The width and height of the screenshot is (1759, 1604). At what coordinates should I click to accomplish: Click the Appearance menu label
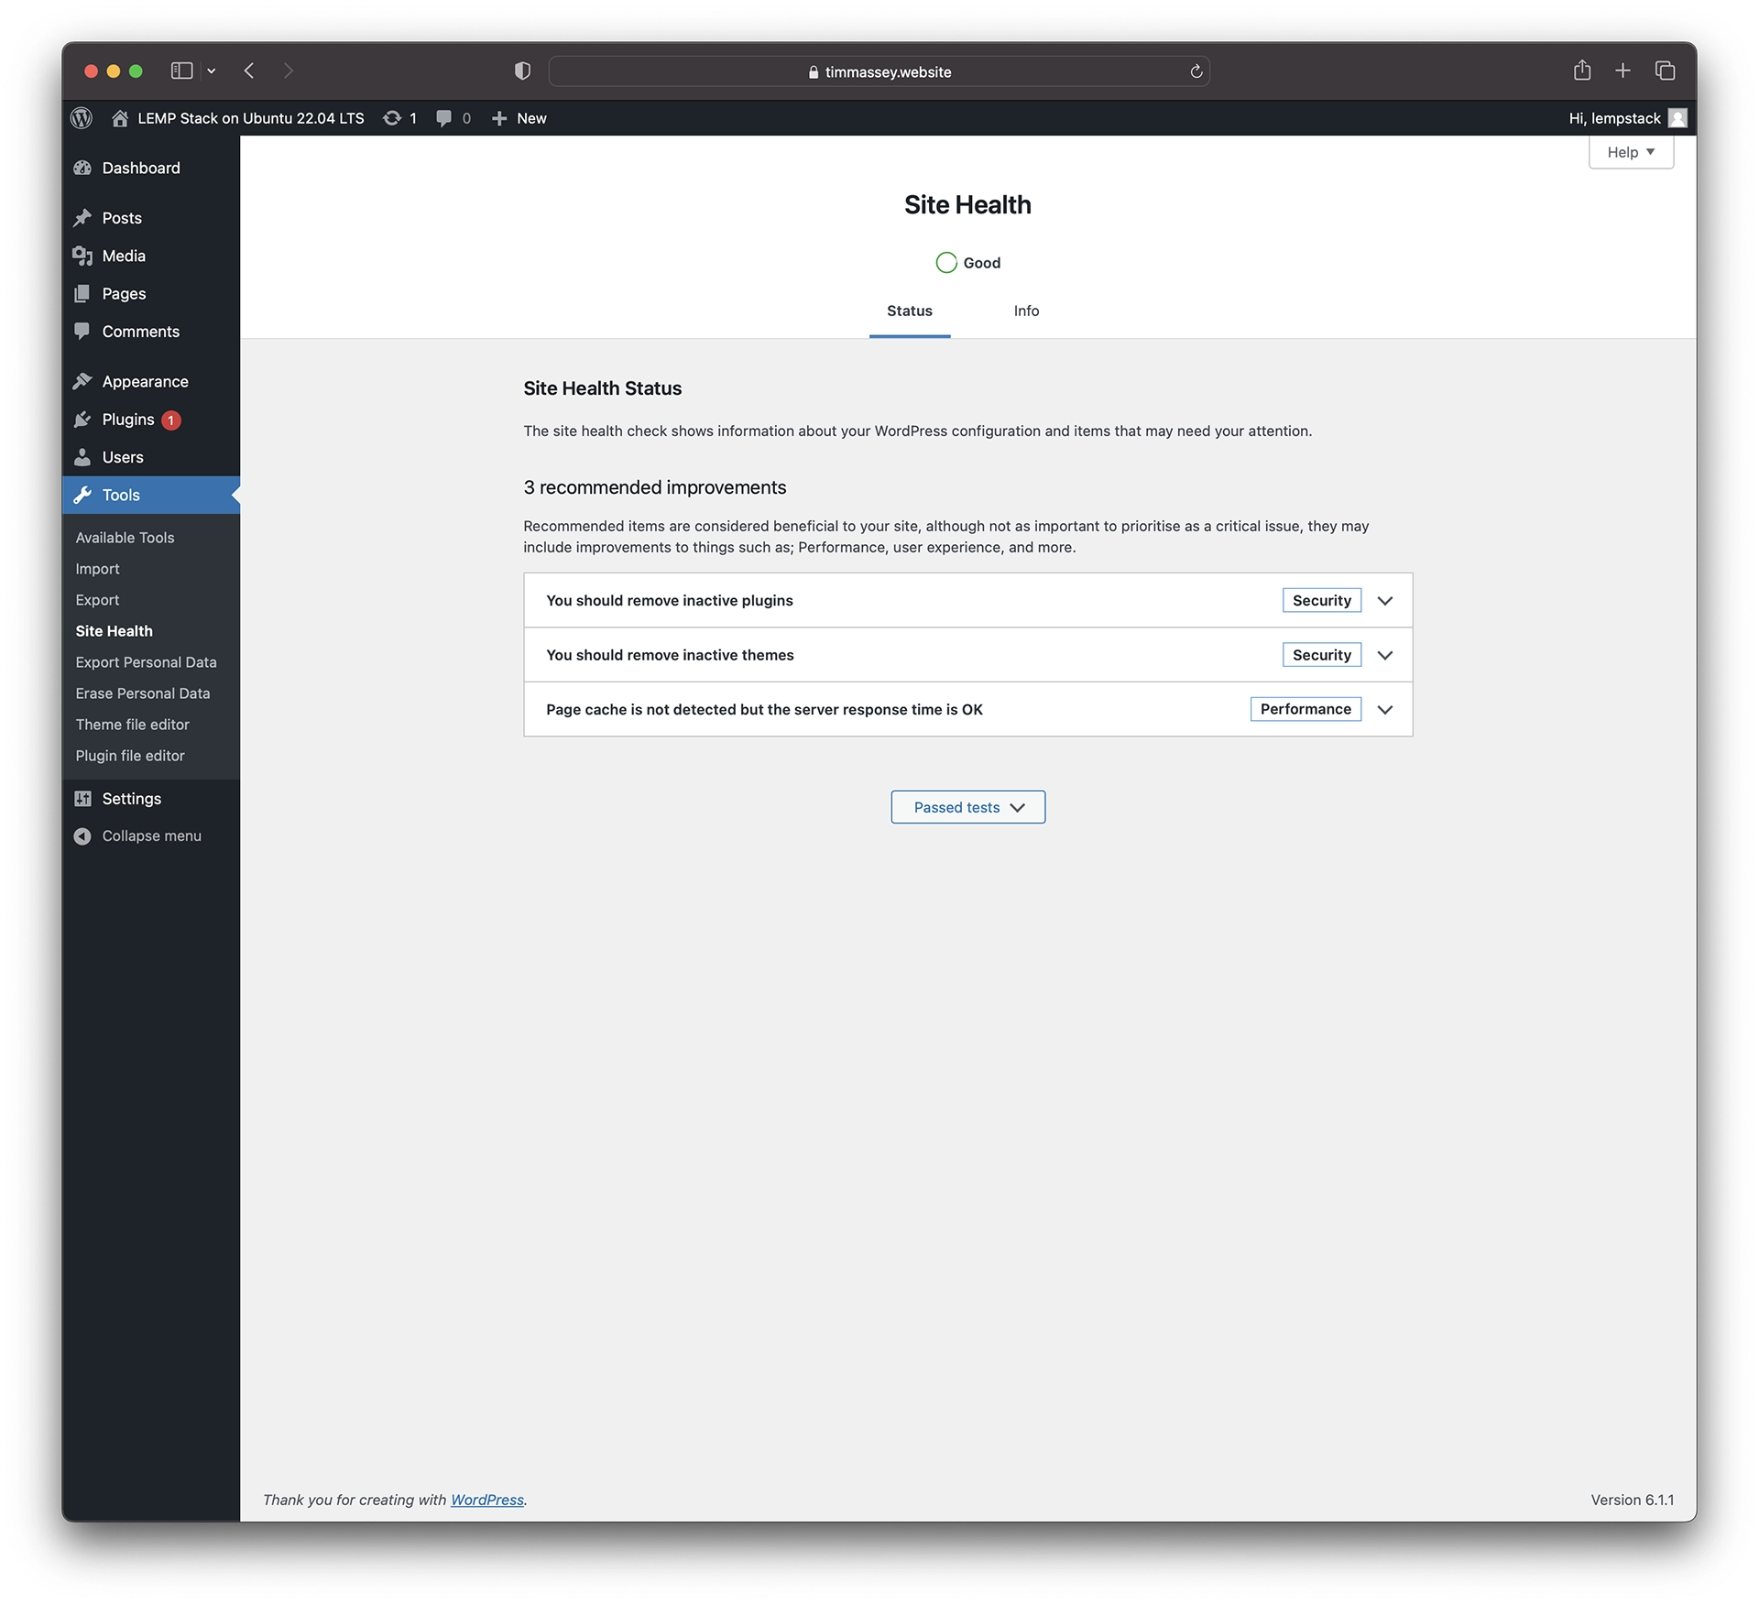[145, 381]
